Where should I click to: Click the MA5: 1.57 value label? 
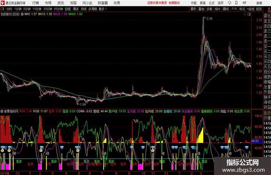click(31, 14)
